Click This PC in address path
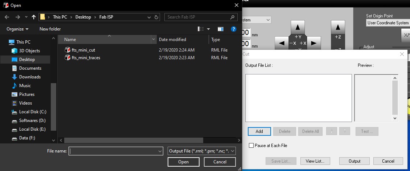The width and height of the screenshot is (410, 171). pos(60,17)
